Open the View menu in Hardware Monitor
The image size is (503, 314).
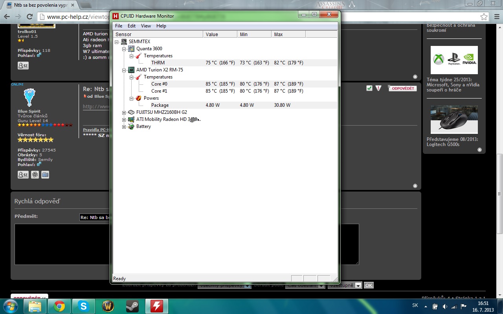coord(146,26)
